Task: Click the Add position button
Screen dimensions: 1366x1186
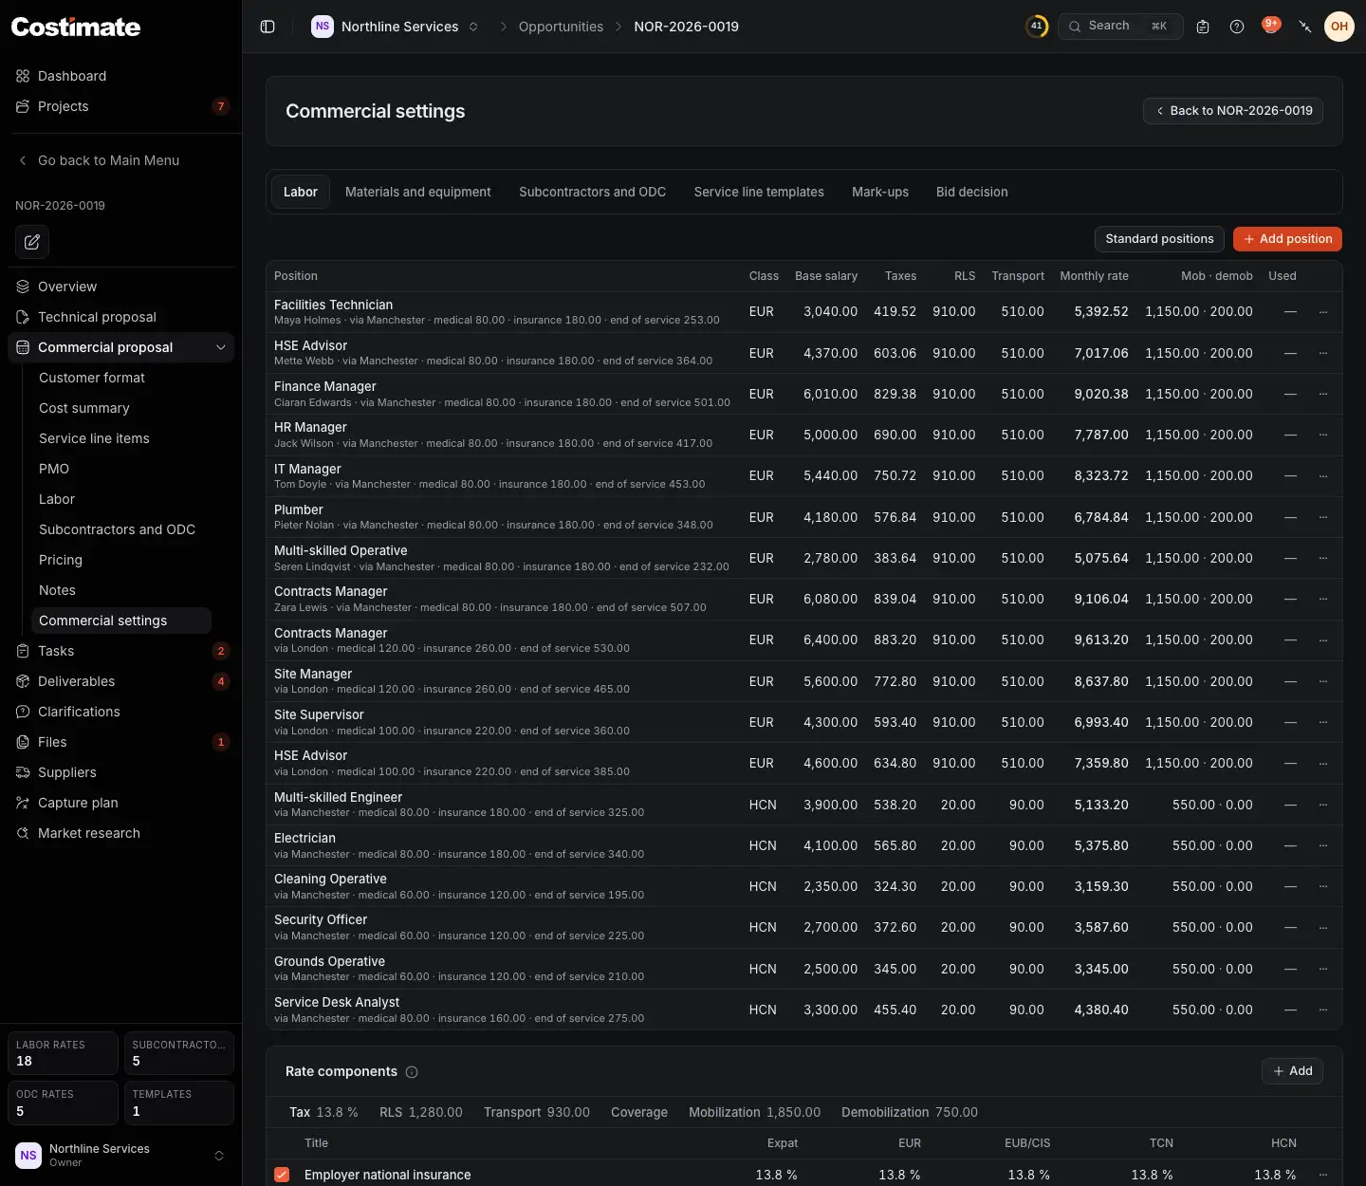Action: click(x=1288, y=239)
